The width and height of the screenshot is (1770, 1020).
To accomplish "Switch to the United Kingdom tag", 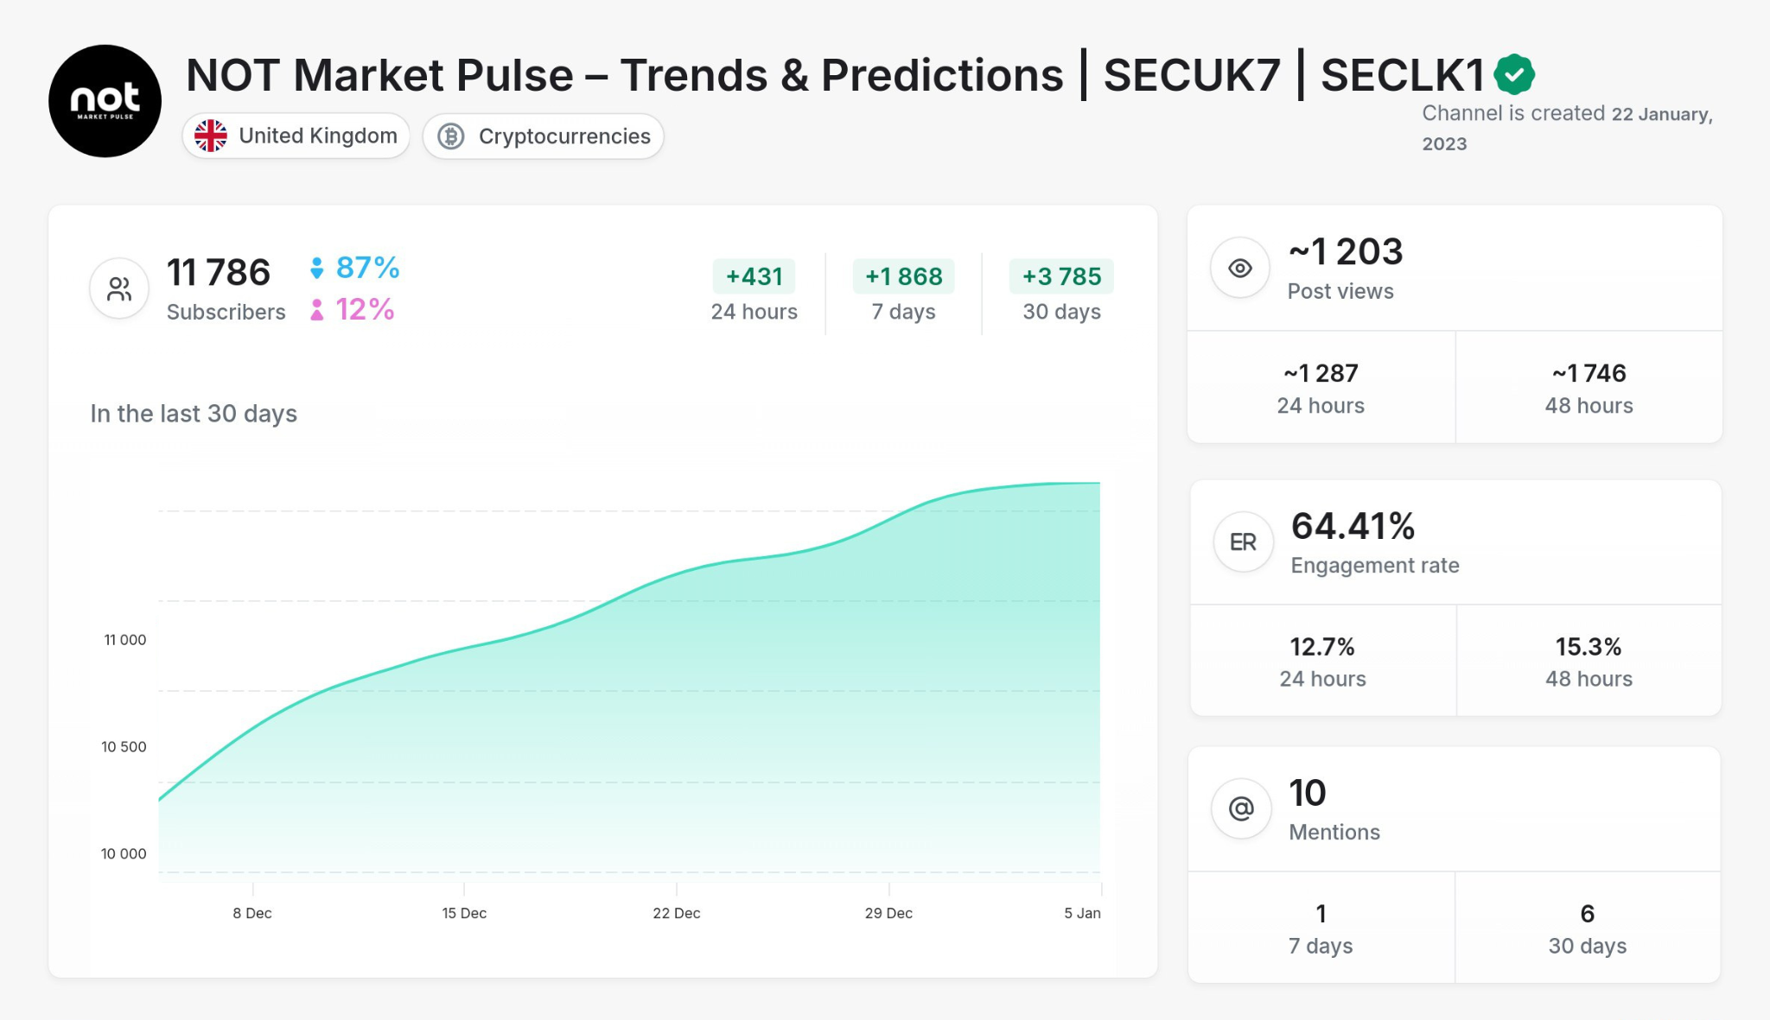I will (296, 135).
